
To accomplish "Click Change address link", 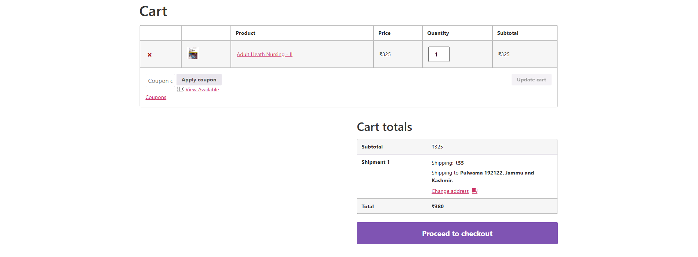I will click(x=450, y=191).
